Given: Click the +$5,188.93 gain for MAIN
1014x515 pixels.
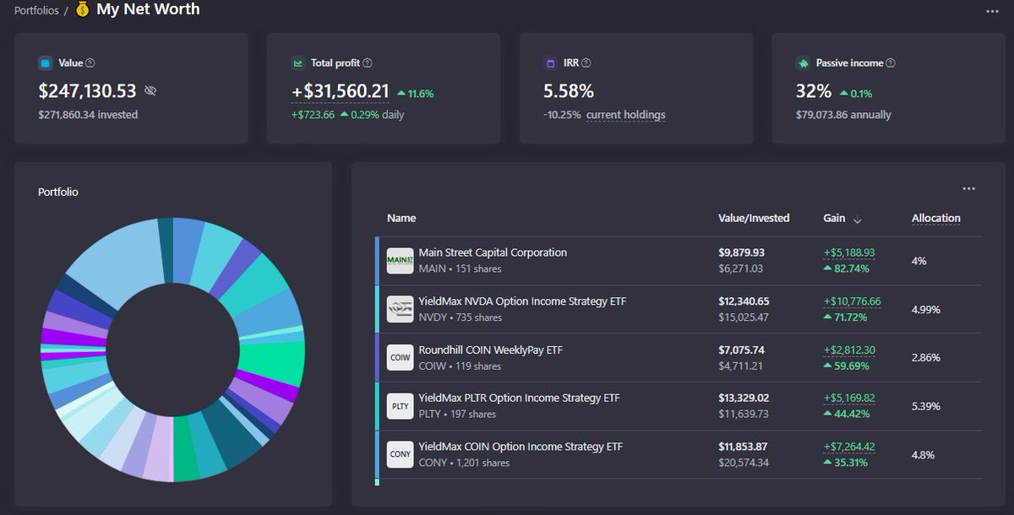Looking at the screenshot, I should [849, 252].
